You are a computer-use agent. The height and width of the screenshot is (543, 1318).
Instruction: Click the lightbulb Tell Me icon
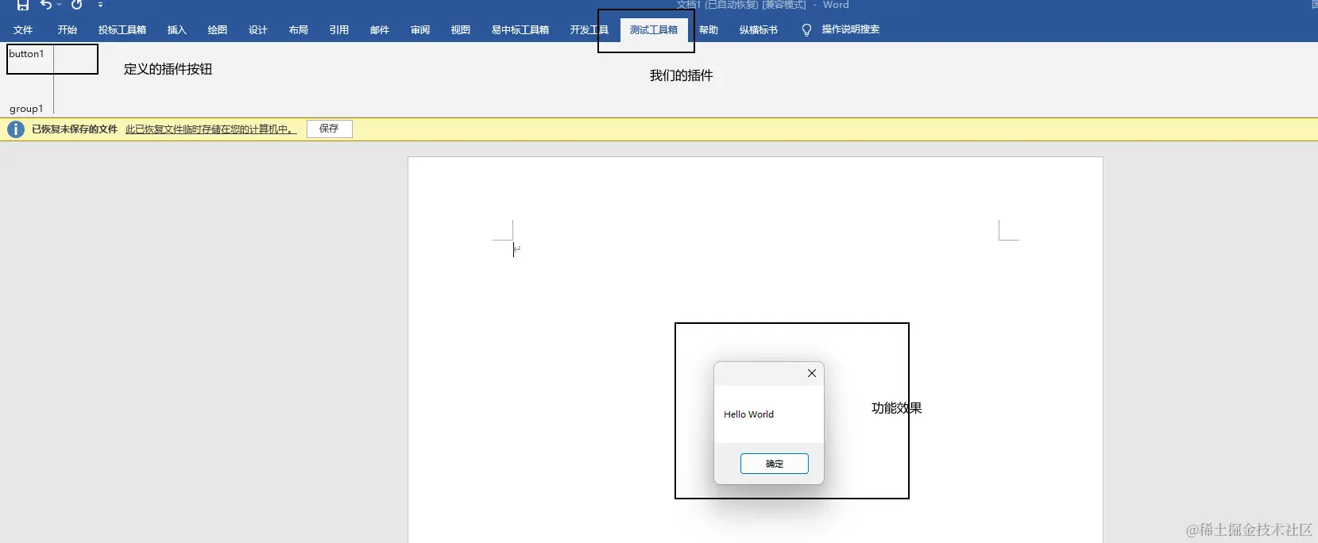click(807, 30)
